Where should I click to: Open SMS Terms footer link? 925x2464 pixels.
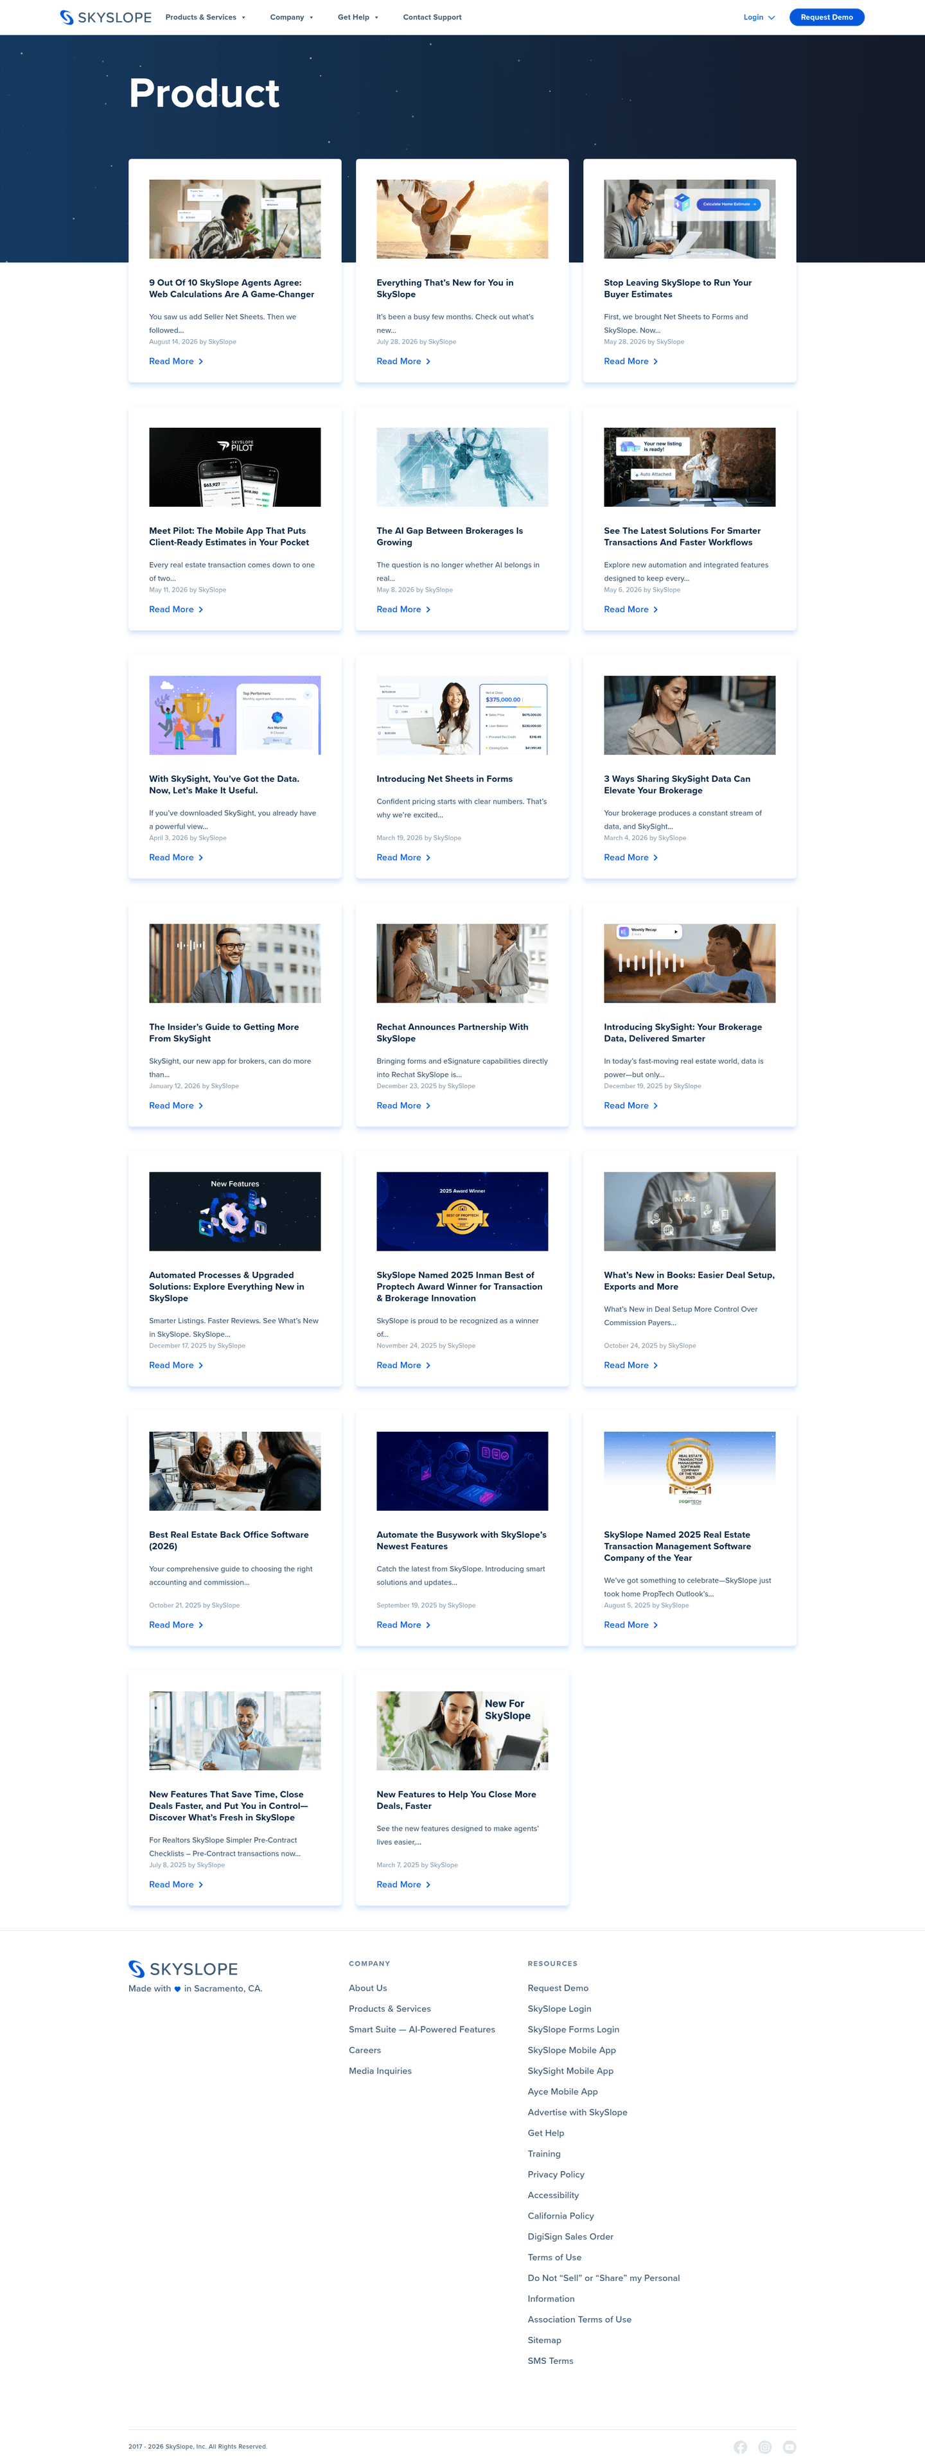coord(550,2361)
